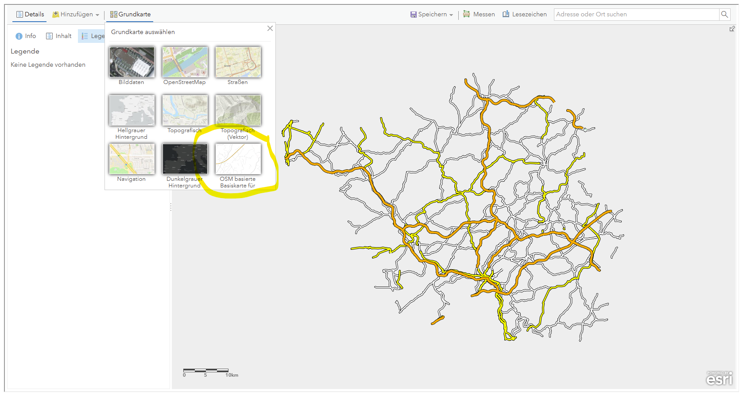Select the OpenStreetMap basemap thumbnail
747x397 pixels.
tap(185, 62)
